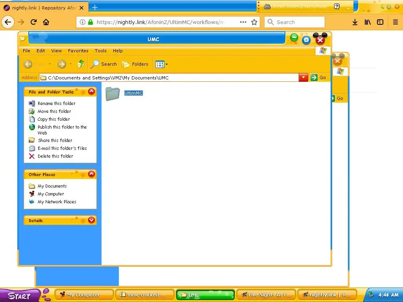403x302 pixels.
Task: Open the Favorites menu
Action: pos(78,51)
